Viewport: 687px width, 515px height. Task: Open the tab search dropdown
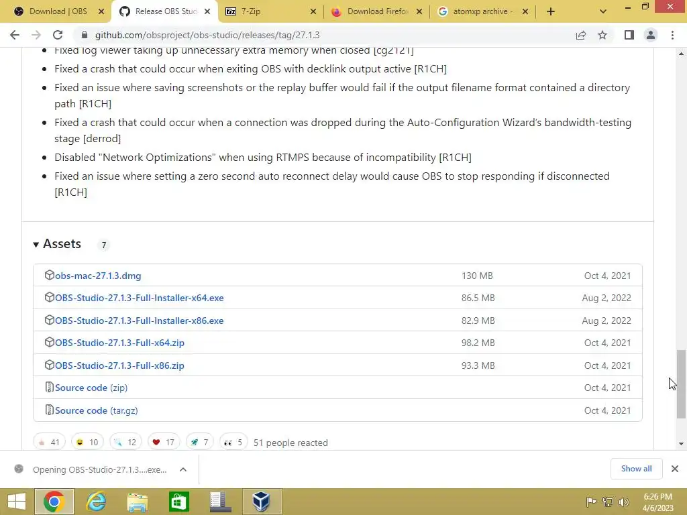603,12
